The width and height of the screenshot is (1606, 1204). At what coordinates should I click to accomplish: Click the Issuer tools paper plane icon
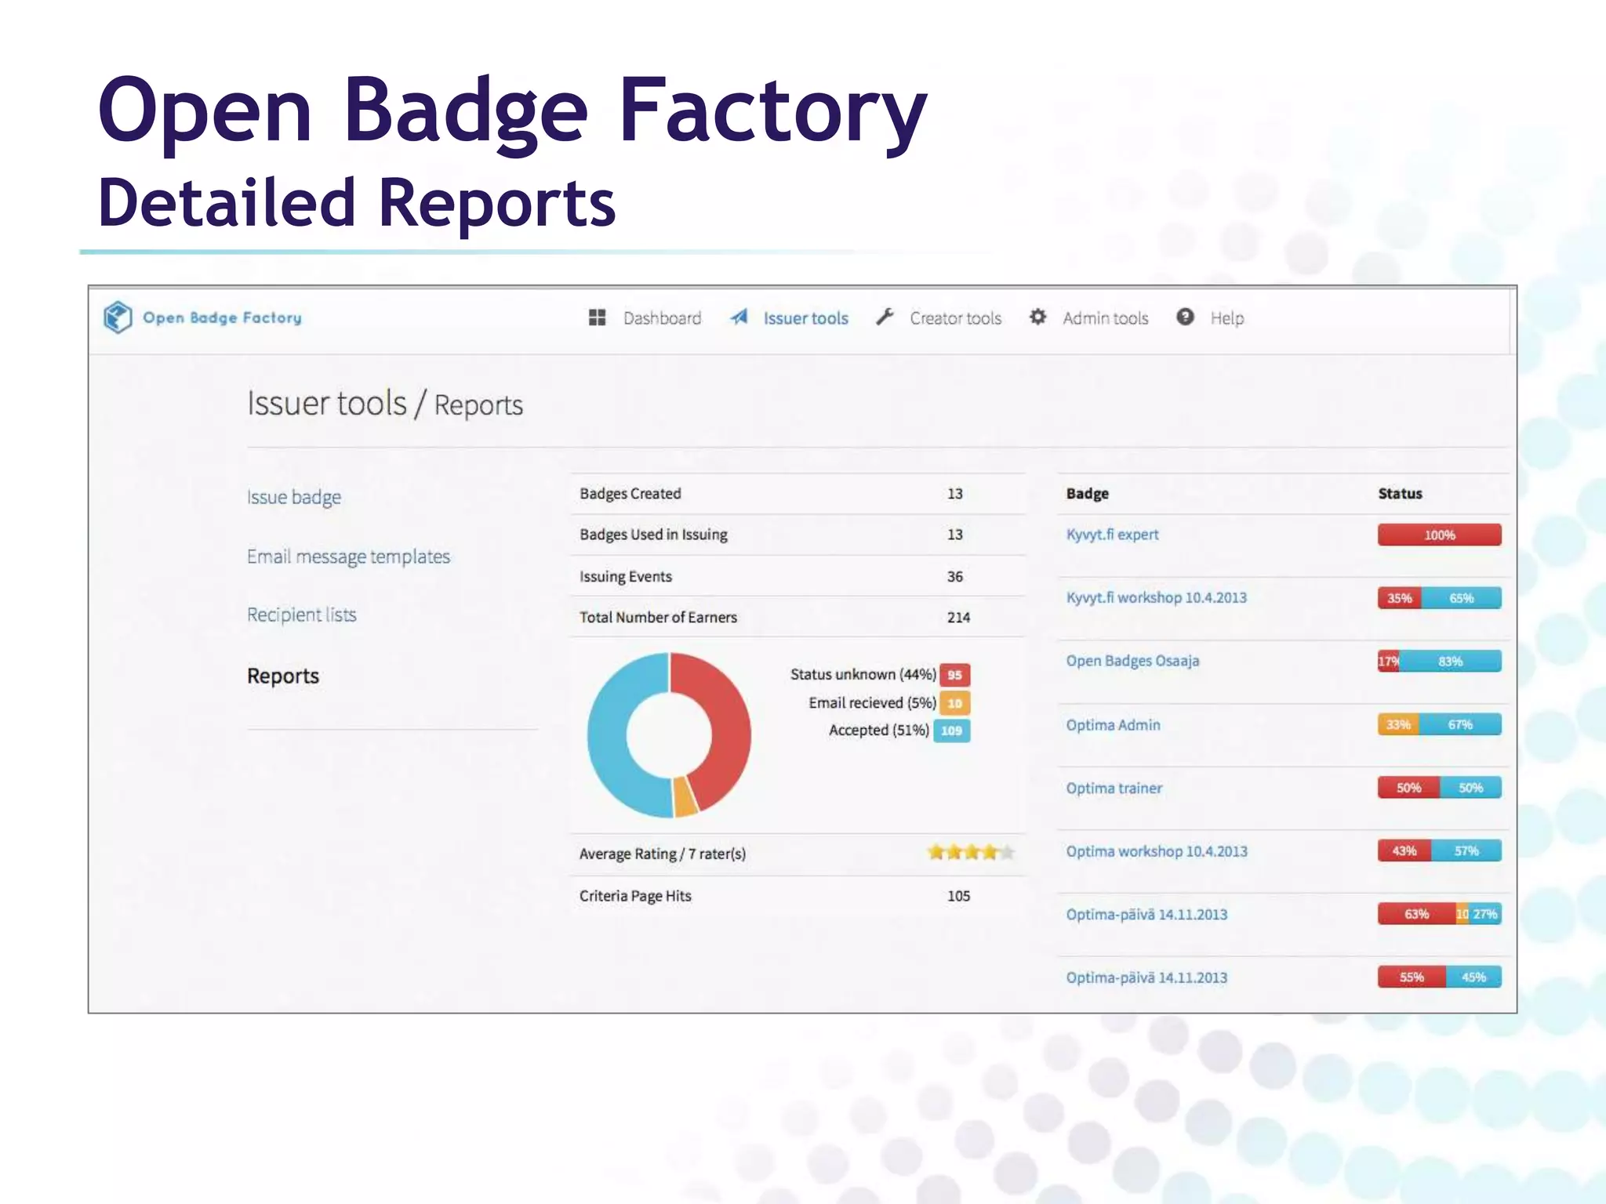pos(739,317)
